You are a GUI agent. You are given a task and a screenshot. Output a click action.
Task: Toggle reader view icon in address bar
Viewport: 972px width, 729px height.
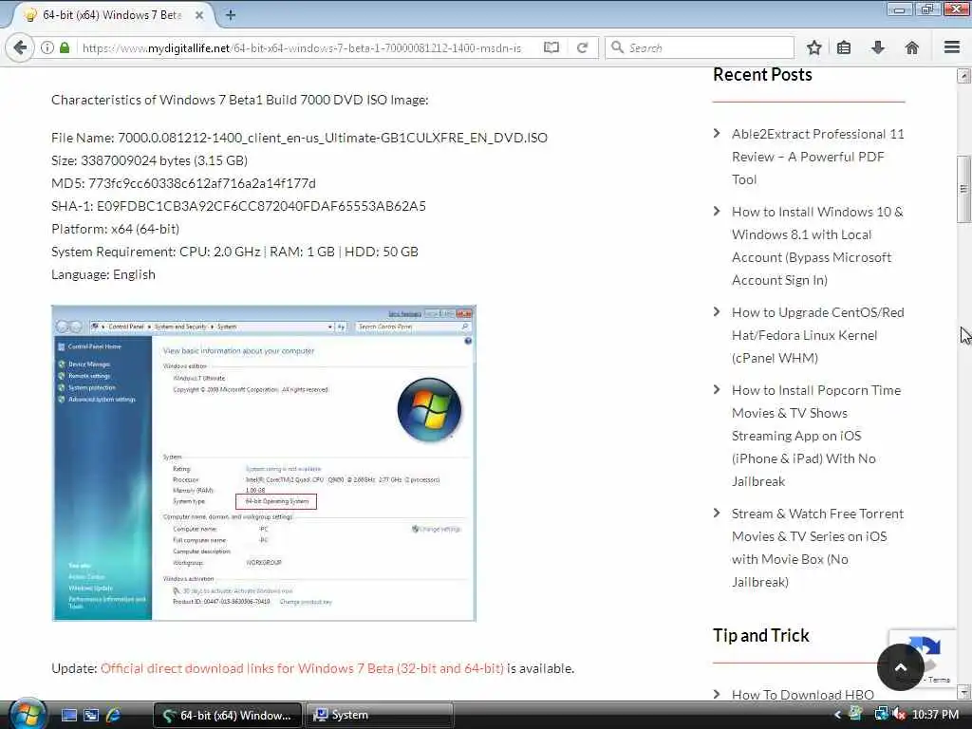pyautogui.click(x=551, y=47)
